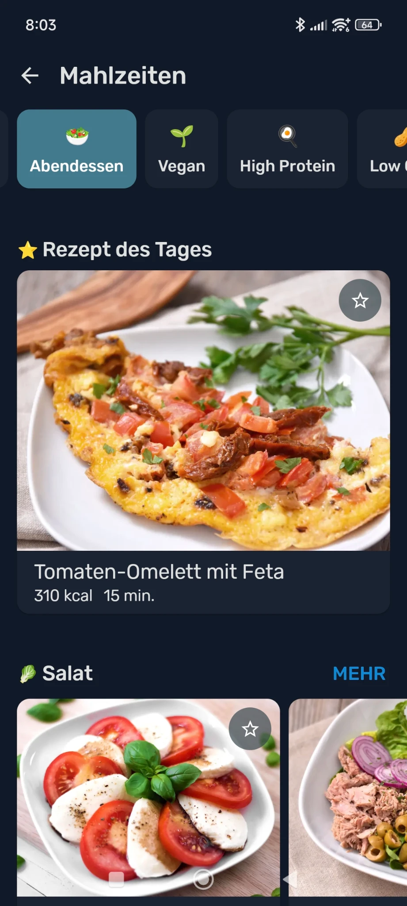Tap the fried egg icon above High Protein
This screenshot has width=407, height=906.
(287, 135)
